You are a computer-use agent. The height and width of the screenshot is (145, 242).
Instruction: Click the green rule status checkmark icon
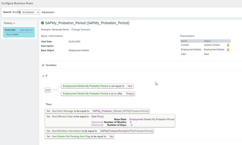42,23
